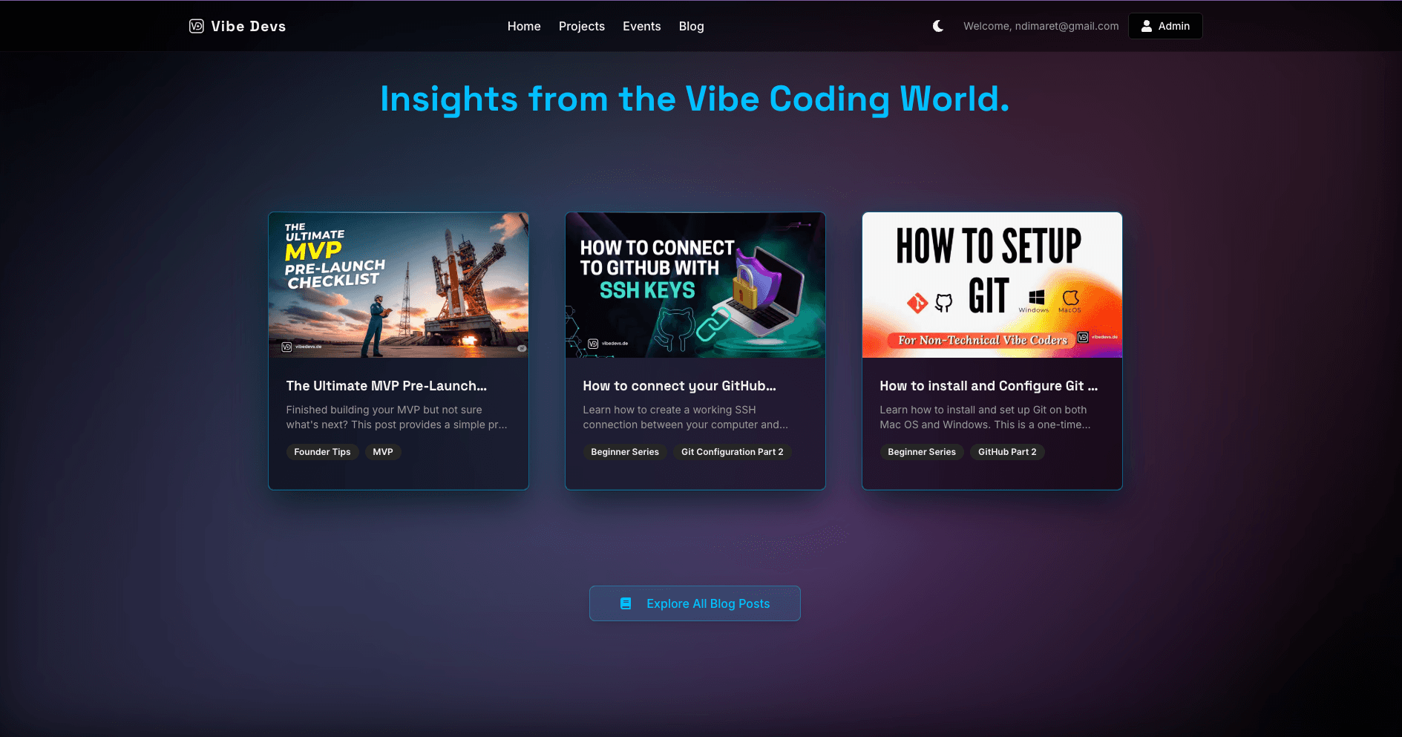The image size is (1402, 737).
Task: Open the Blog page from the navbar
Action: pyautogui.click(x=691, y=26)
